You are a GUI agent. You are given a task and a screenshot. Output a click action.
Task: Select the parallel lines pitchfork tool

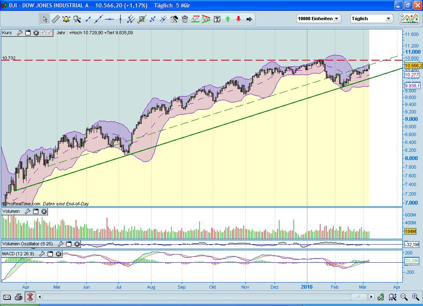131,19
